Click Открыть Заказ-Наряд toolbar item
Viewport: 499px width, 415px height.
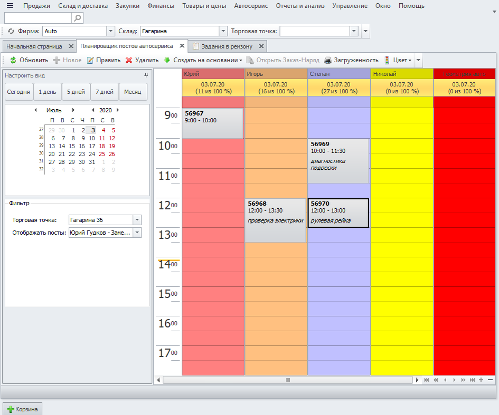283,60
